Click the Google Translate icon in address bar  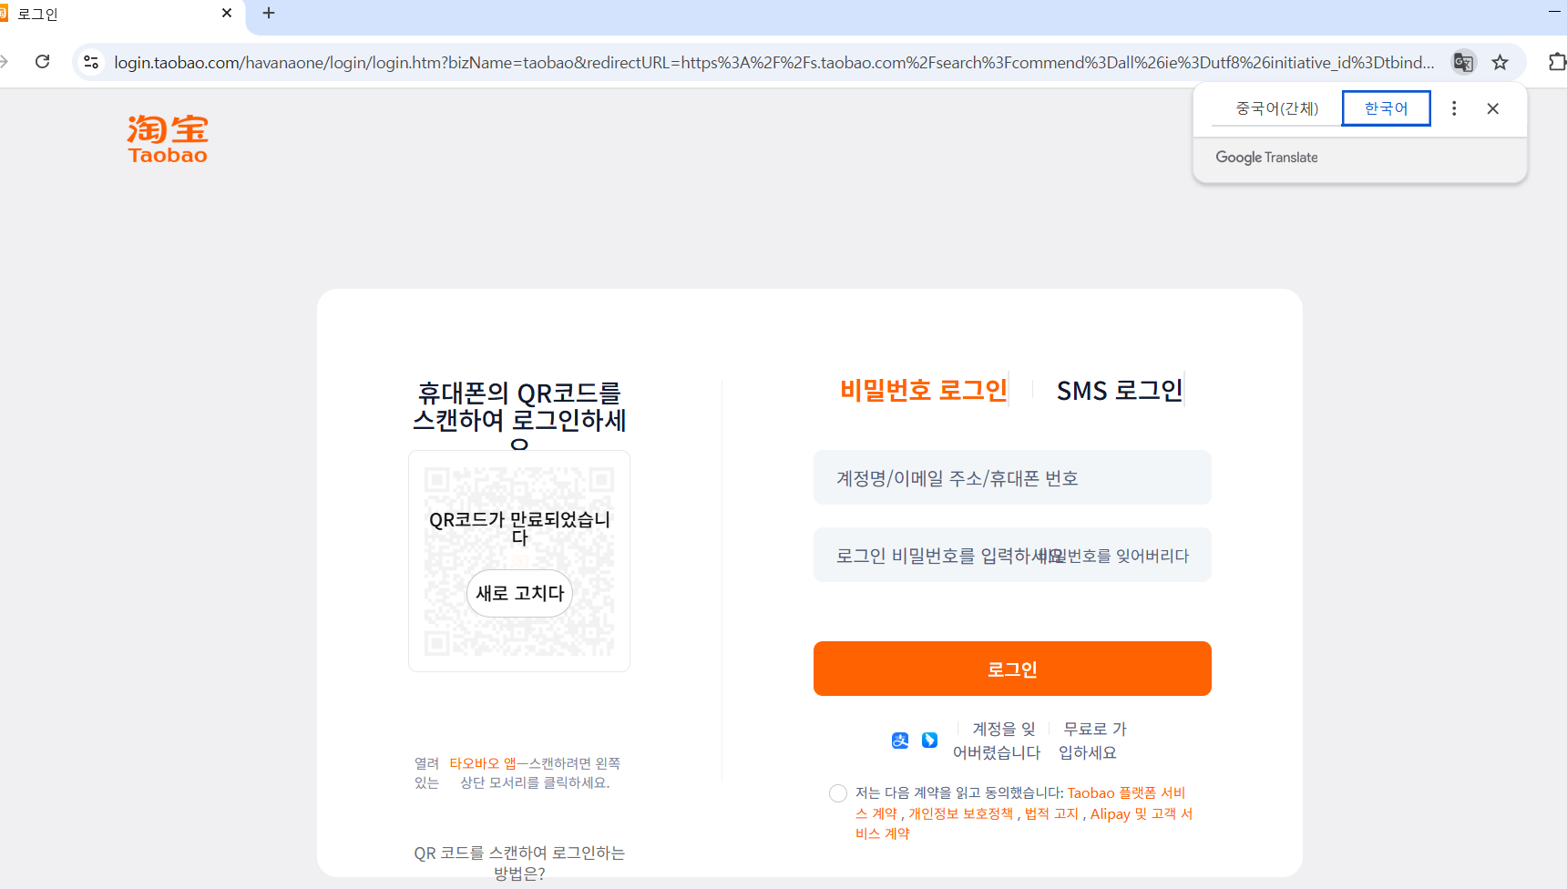click(1463, 62)
